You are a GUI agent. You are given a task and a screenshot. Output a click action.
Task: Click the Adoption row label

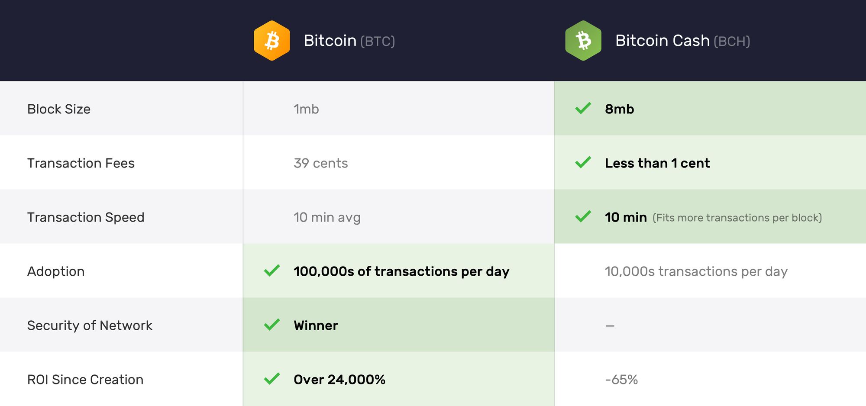tap(56, 271)
